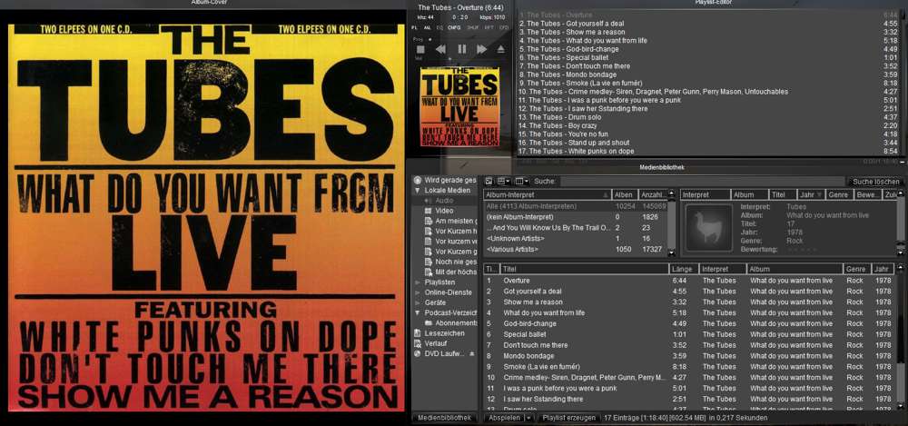The image size is (908, 426).
Task: Toggle the EQ equalizer window button
Action: (x=440, y=28)
